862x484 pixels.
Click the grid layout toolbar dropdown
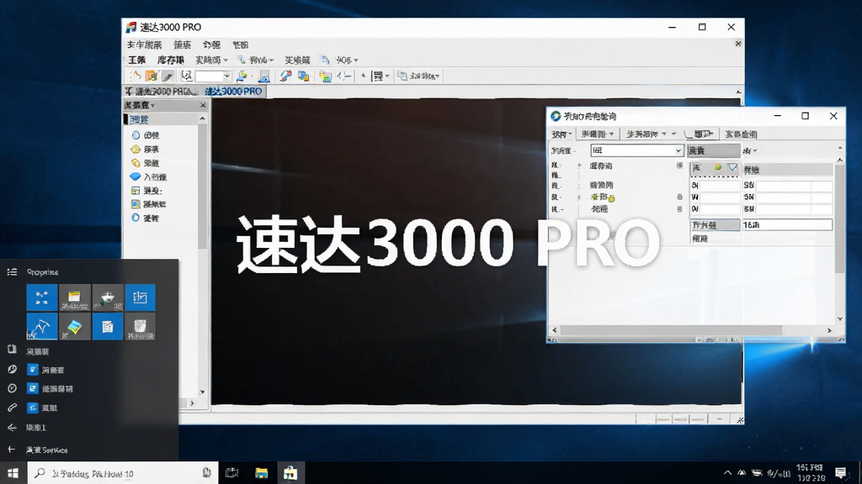(380, 76)
